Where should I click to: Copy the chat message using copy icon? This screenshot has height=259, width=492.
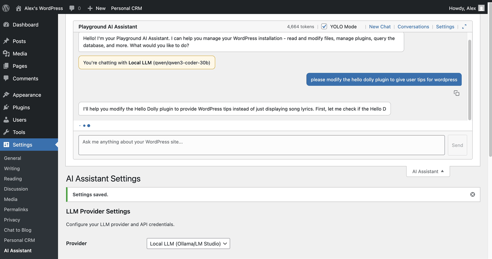point(457,93)
